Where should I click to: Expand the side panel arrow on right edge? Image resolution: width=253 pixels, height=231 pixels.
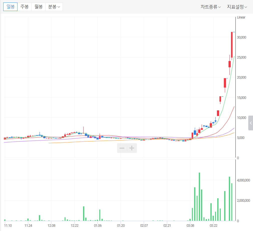point(250,123)
